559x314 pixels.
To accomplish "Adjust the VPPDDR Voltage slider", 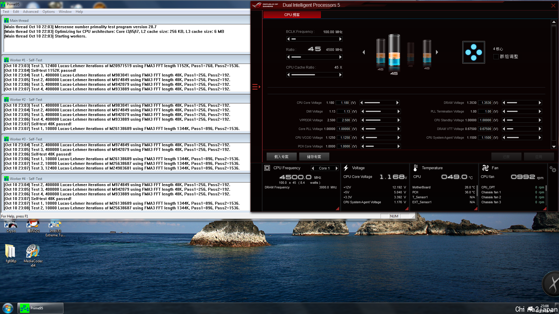I will click(381, 120).
